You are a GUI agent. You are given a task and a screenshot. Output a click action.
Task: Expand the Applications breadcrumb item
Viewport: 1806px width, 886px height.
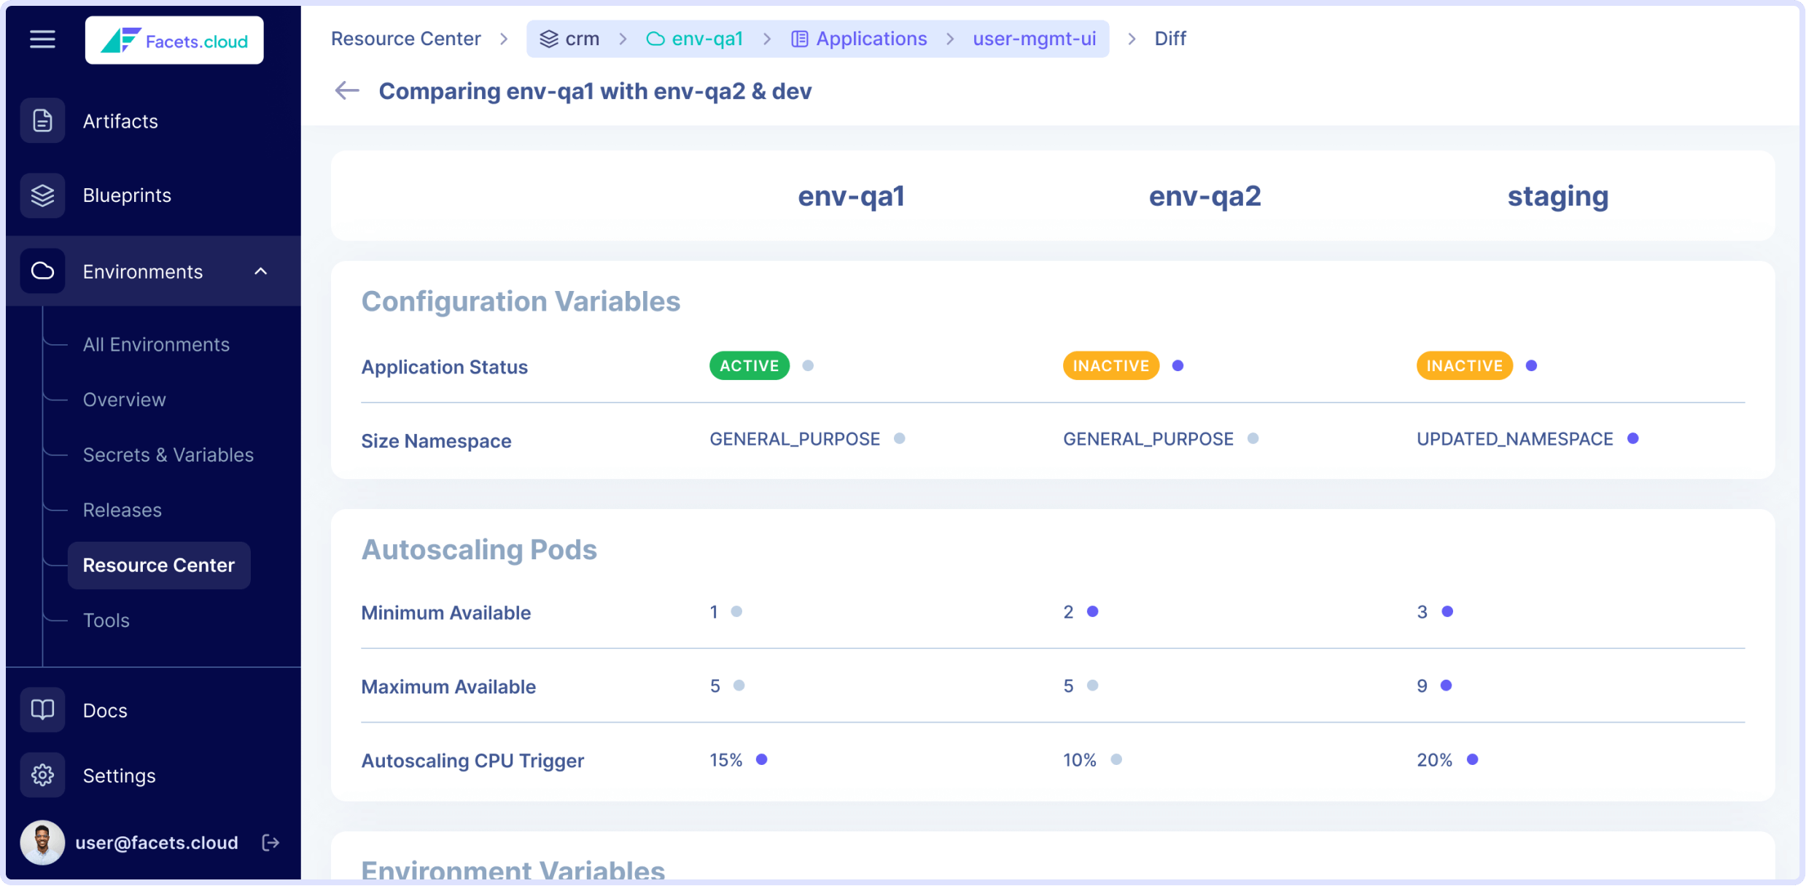[871, 38]
